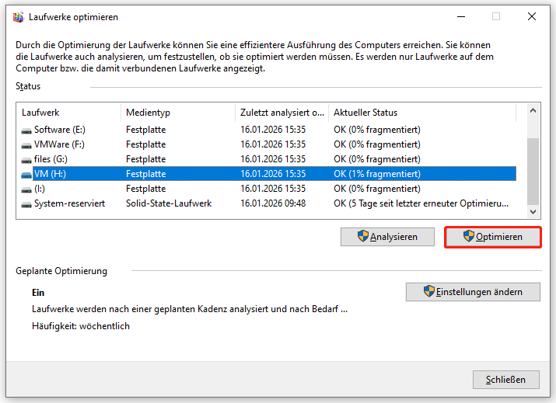Viewport: 556px width, 403px height.
Task: Click the Häufigkeit: wöchentlich text
Action: point(81,326)
